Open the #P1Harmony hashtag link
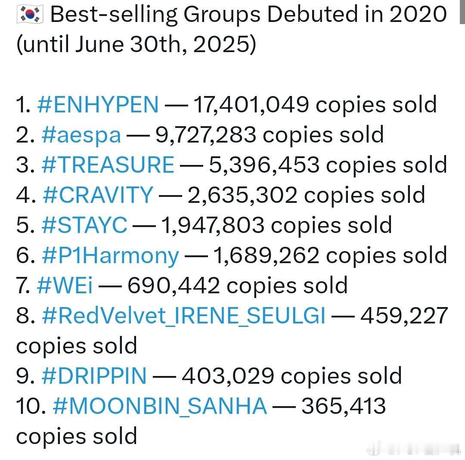Image resolution: width=465 pixels, height=460 pixels. coord(110,256)
